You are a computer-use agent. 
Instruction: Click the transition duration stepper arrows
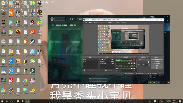[x=149, y=64]
